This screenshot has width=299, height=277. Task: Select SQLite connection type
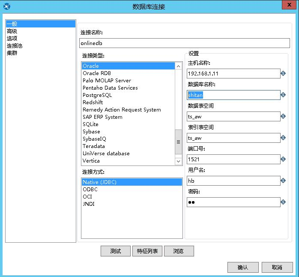pyautogui.click(x=128, y=124)
